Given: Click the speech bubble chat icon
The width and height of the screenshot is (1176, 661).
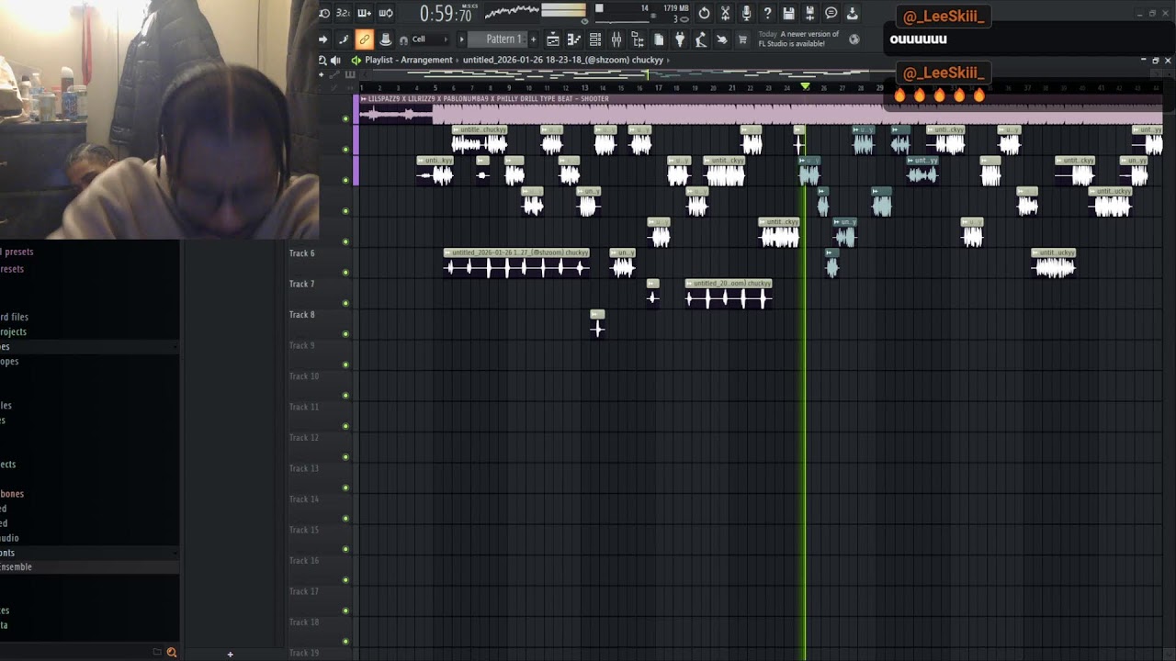Looking at the screenshot, I should (831, 13).
